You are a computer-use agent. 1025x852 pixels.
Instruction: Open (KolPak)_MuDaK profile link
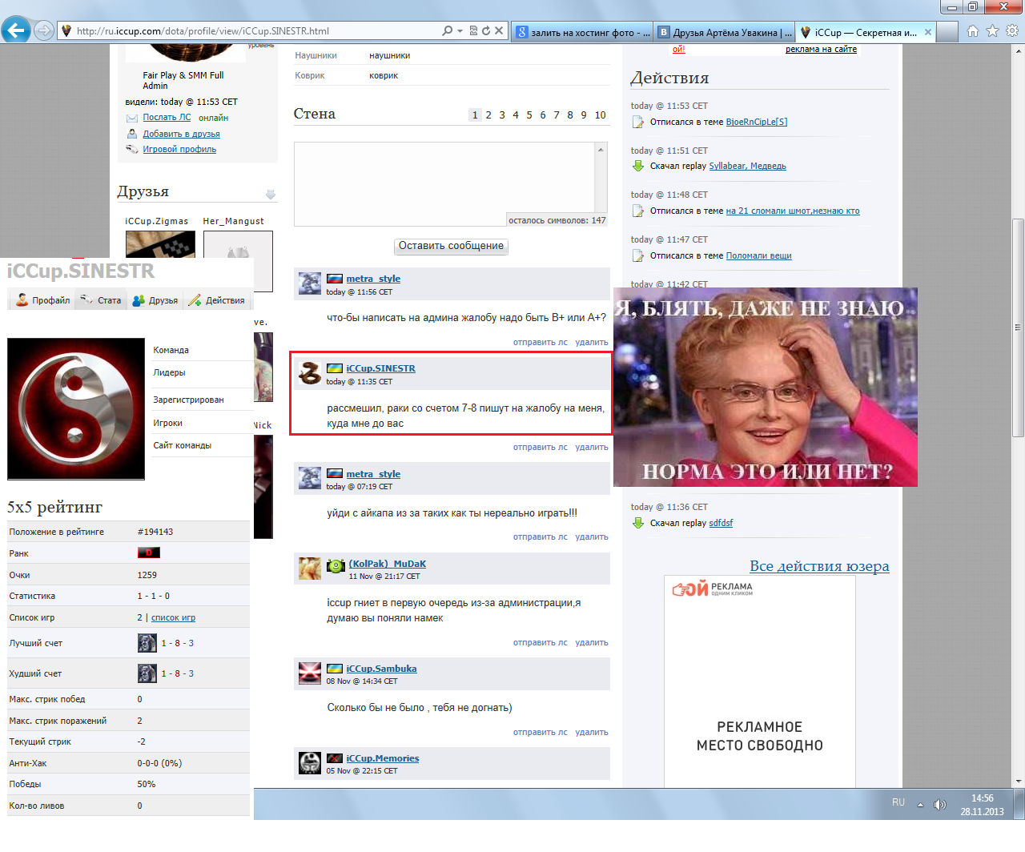(x=388, y=564)
